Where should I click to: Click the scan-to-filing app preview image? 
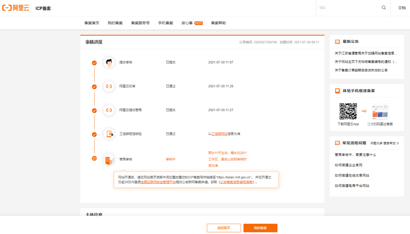[x=380, y=111]
